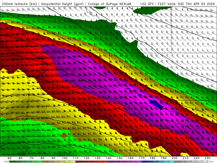Click the 90 knot legend value
Viewport: 217px width, 163px height.
(x=53, y=158)
